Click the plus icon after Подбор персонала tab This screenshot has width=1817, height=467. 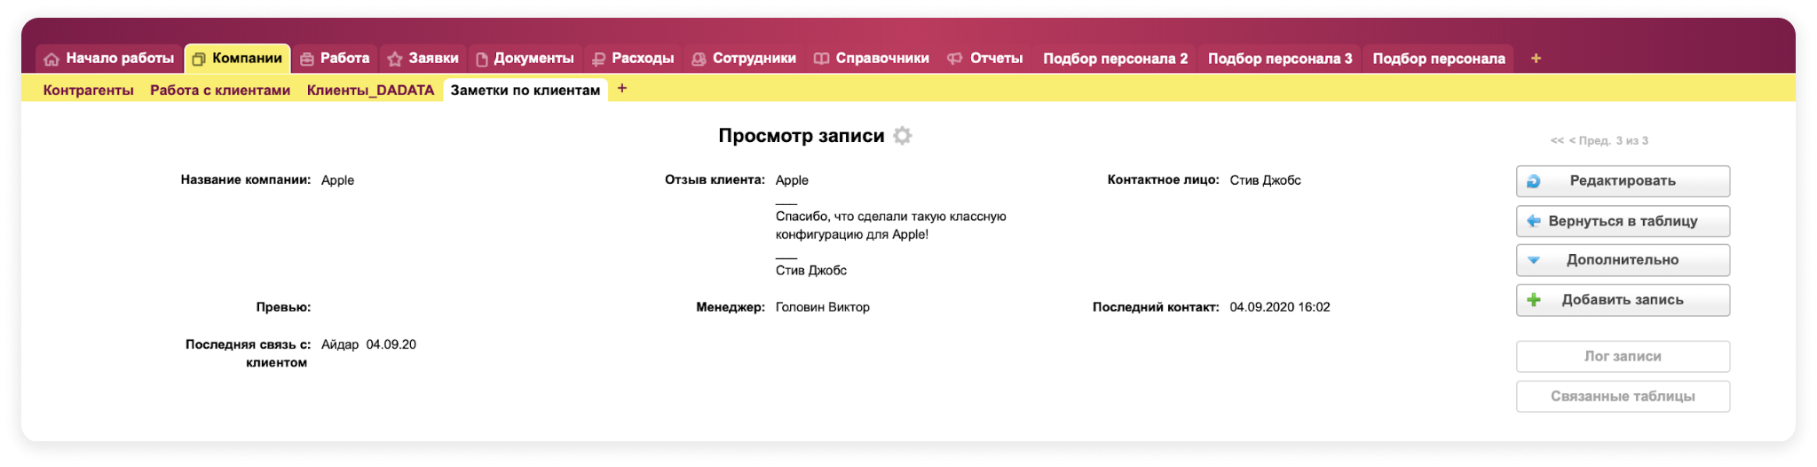point(1536,59)
